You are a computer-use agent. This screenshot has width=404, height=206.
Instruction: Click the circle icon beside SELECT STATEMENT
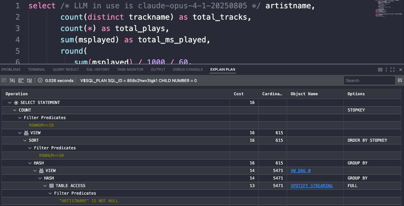pos(16,102)
